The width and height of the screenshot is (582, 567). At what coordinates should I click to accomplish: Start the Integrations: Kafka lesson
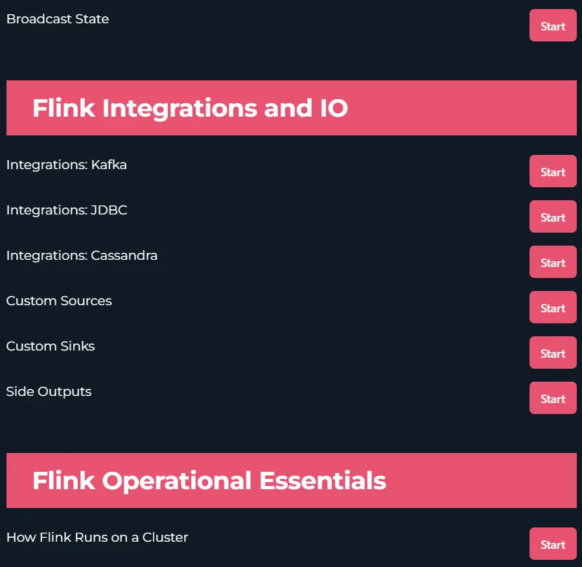[553, 172]
